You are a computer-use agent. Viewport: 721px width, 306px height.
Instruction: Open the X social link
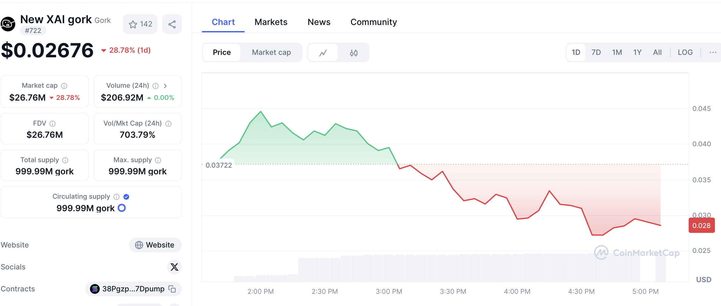[x=174, y=267]
